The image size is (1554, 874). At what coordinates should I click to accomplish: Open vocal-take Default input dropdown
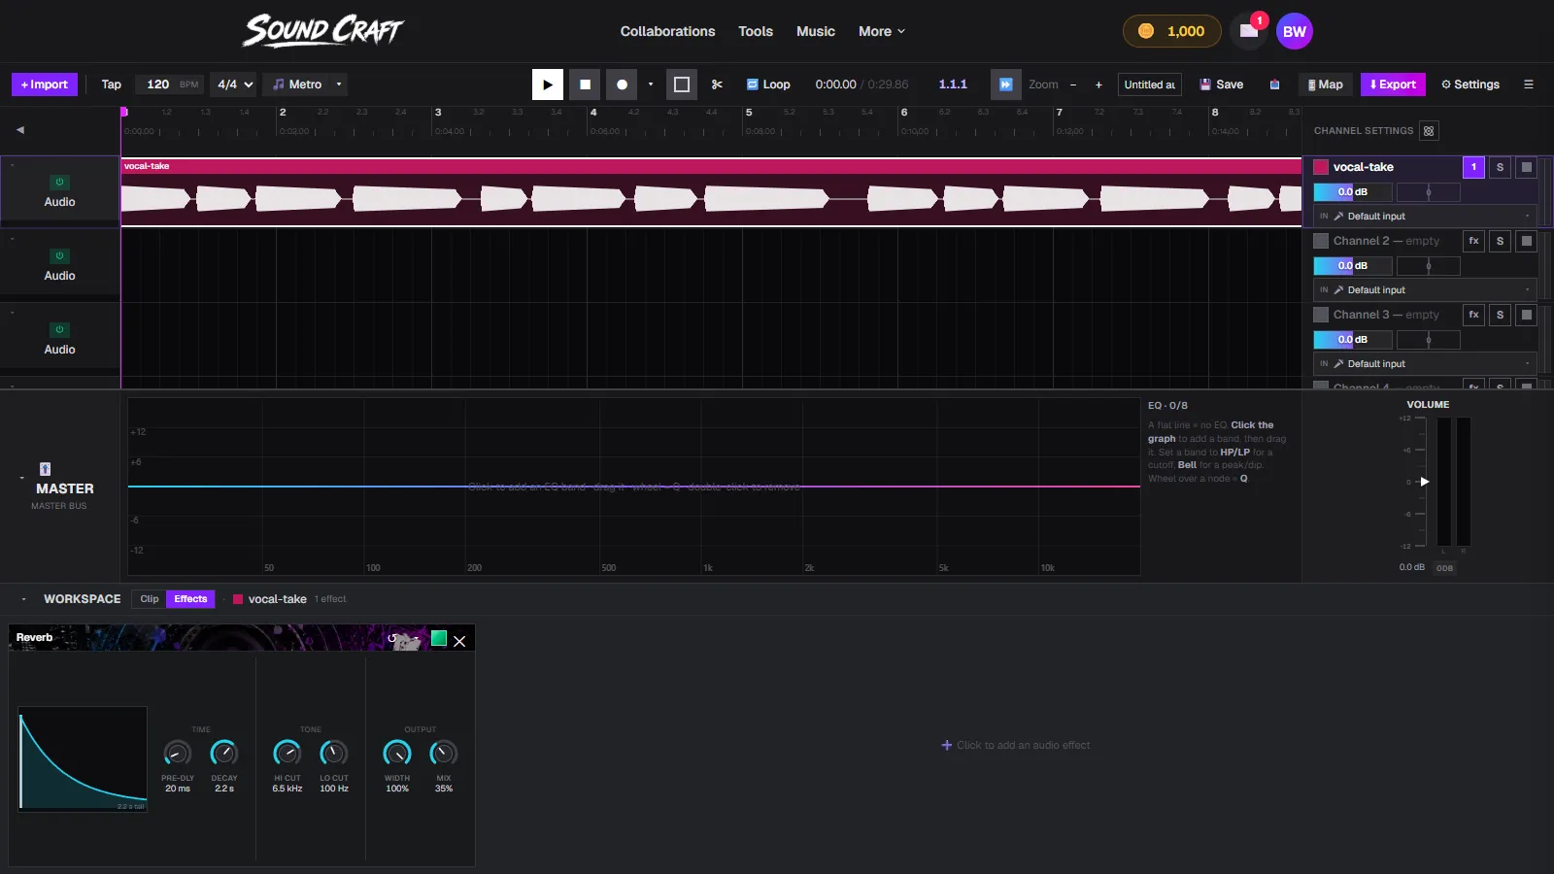[x=1425, y=217]
